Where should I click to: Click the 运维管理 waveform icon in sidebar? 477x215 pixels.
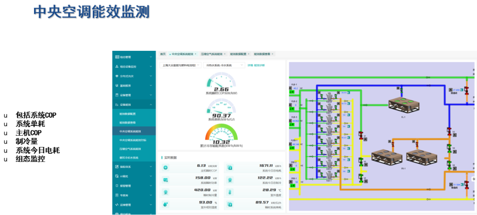[x=117, y=205]
